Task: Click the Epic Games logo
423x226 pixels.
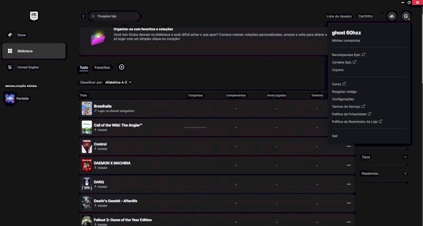Action: pyautogui.click(x=34, y=16)
